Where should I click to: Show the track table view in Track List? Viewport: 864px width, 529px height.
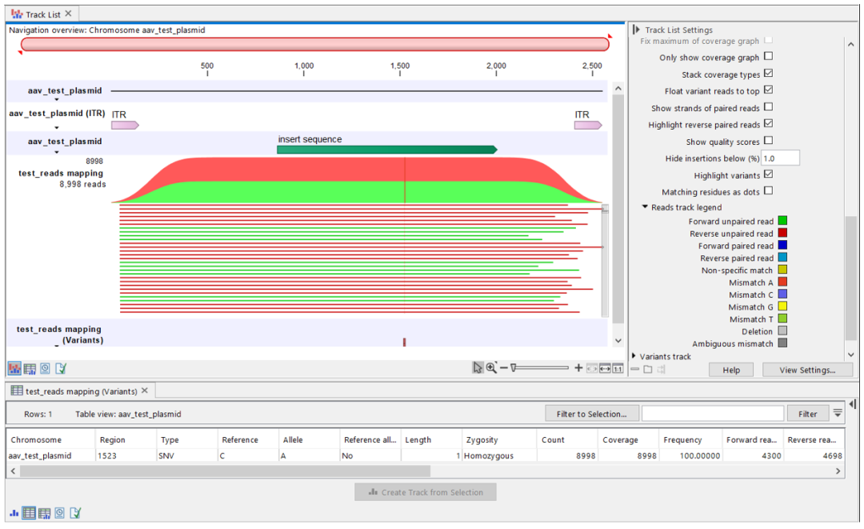tap(30, 369)
